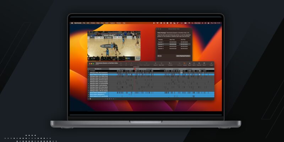Click the basketball video player frame
The width and height of the screenshot is (284, 142).
[x=114, y=46]
